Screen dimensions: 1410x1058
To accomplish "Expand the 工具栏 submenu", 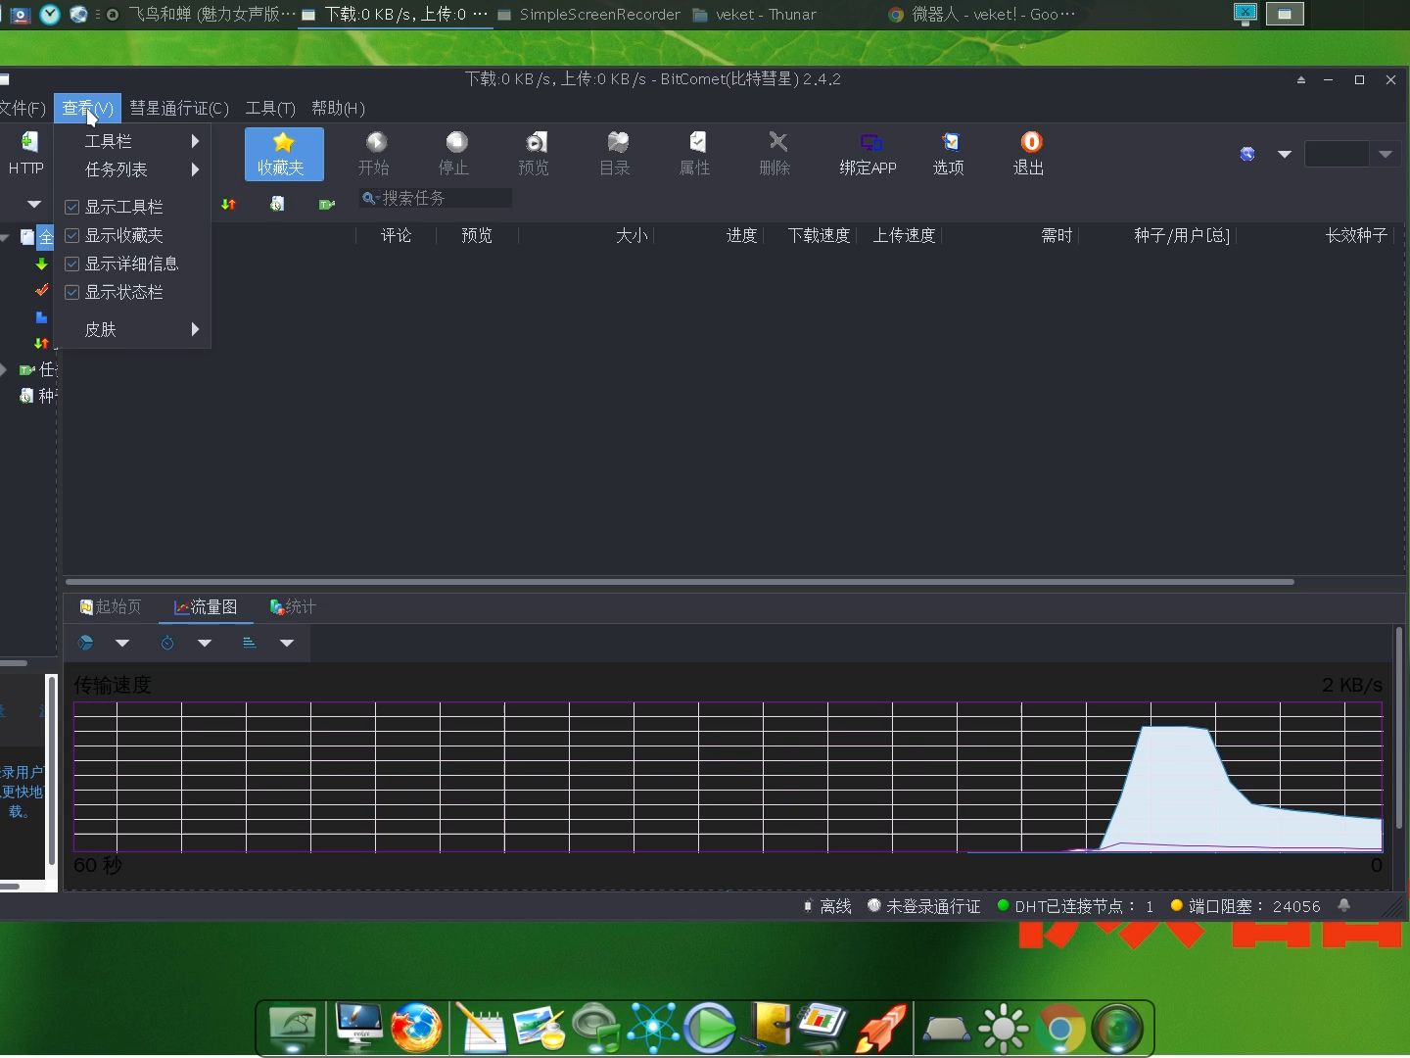I will coord(132,141).
